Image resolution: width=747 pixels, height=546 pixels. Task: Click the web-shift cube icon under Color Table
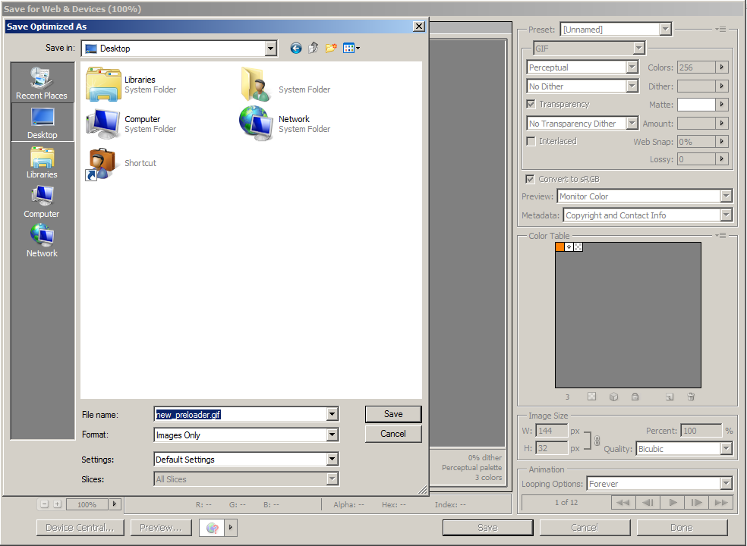(x=613, y=397)
